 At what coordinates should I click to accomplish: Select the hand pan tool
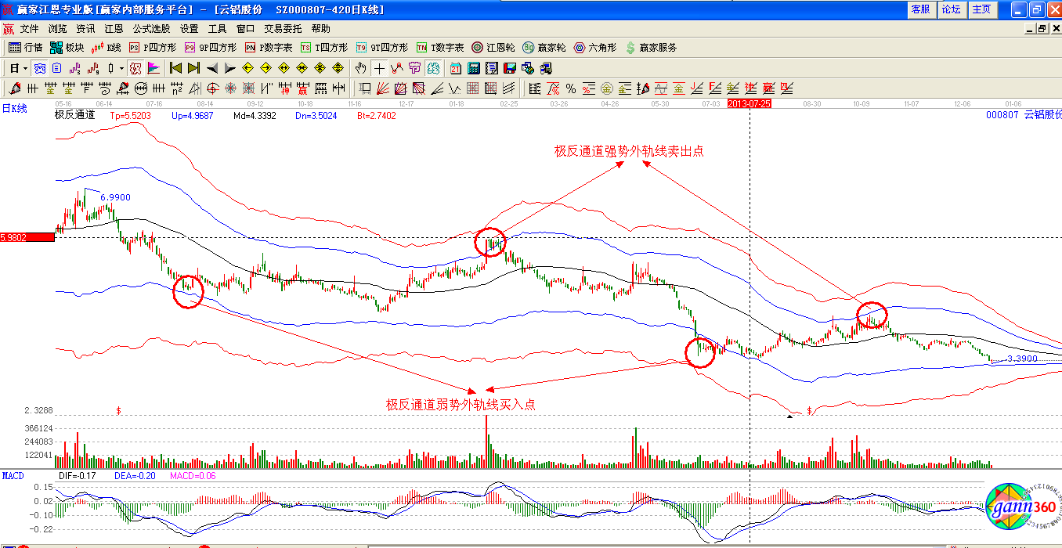pyautogui.click(x=360, y=68)
